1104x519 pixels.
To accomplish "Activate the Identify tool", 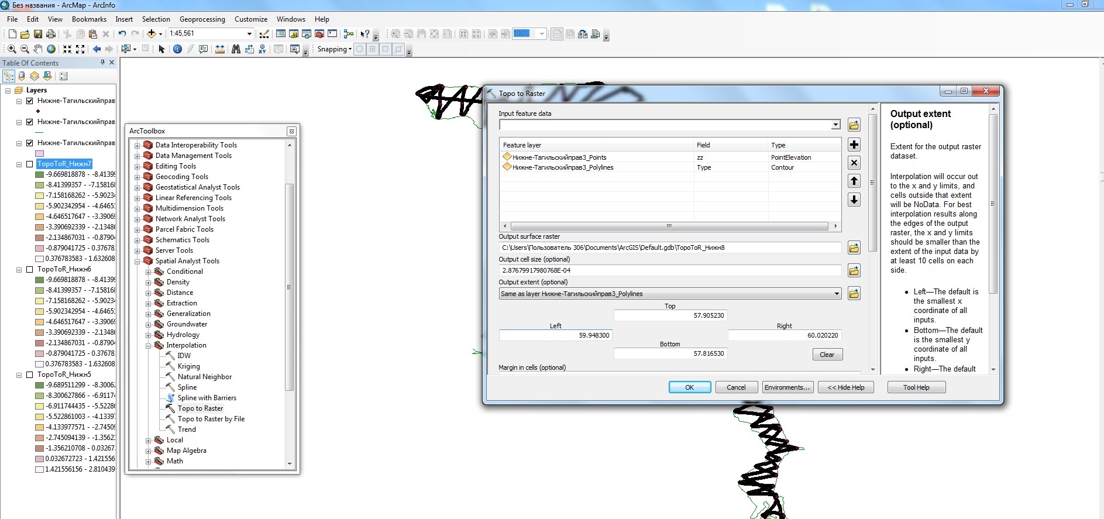I will (177, 49).
